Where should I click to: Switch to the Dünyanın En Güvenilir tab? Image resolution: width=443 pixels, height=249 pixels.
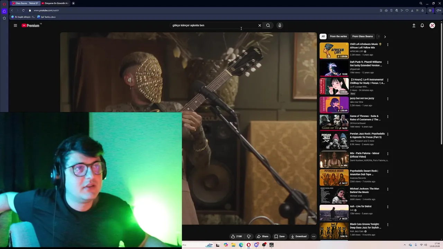click(55, 3)
